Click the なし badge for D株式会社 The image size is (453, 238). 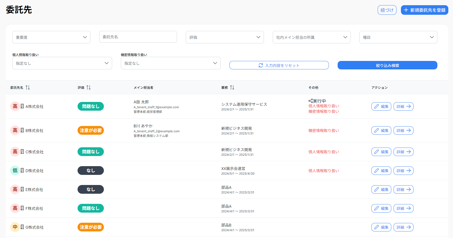point(91,171)
